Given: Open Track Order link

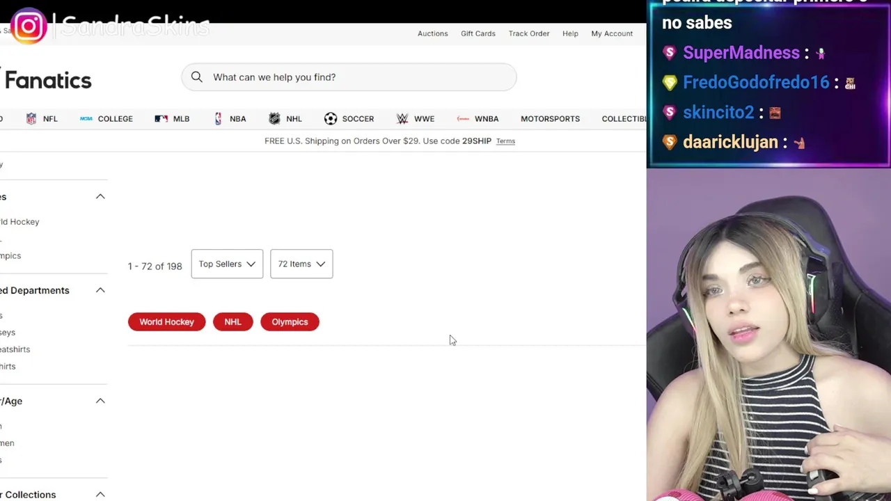Looking at the screenshot, I should [529, 33].
